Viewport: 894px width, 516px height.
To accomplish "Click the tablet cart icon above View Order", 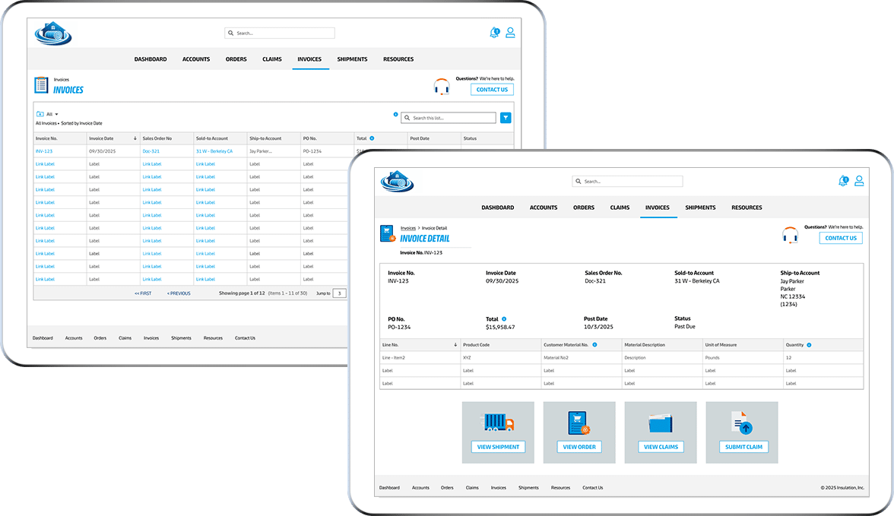I will click(579, 423).
